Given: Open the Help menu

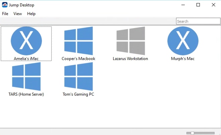Looking at the screenshot, I should [31, 14].
